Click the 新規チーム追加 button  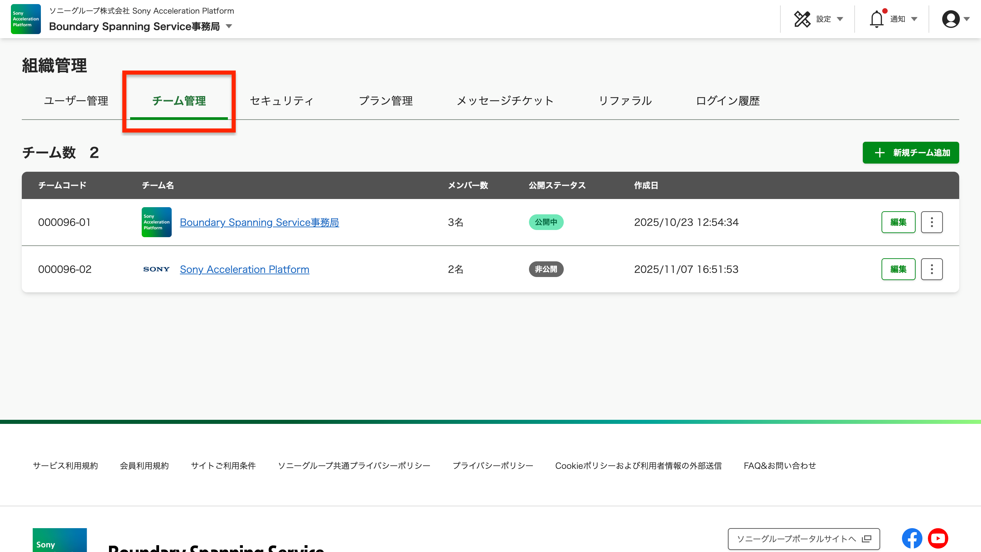[x=910, y=153]
